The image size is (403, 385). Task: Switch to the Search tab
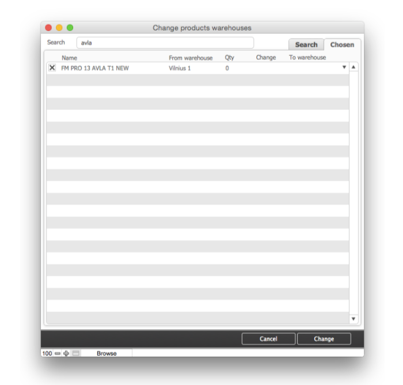pyautogui.click(x=306, y=44)
